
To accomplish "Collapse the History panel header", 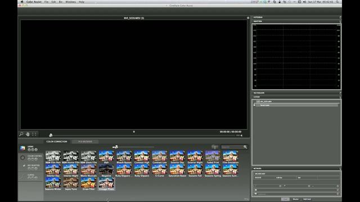I will point(296,97).
